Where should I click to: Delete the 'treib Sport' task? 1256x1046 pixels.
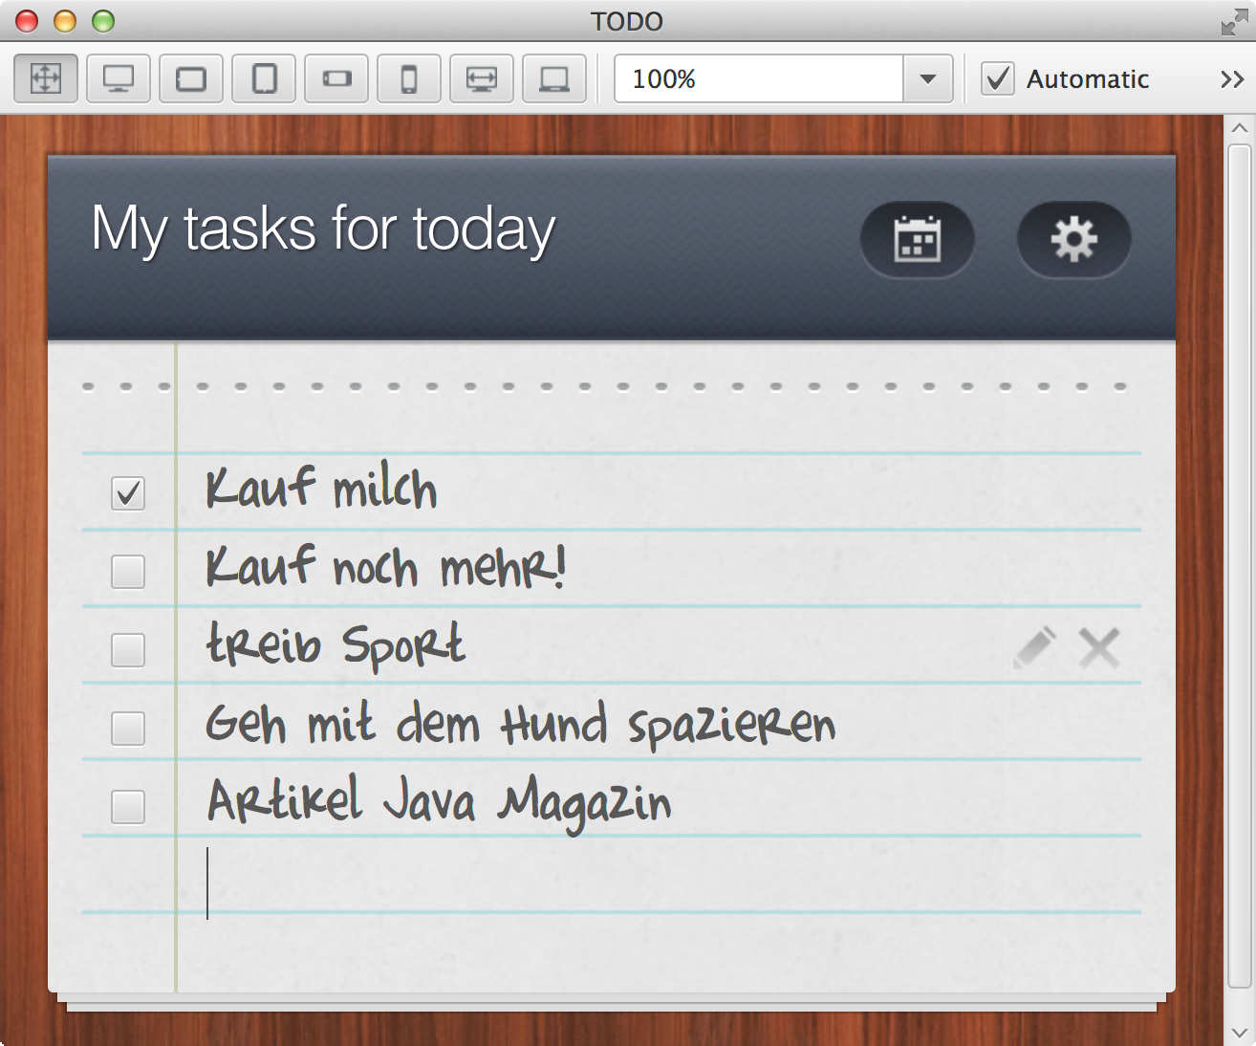pos(1099,648)
